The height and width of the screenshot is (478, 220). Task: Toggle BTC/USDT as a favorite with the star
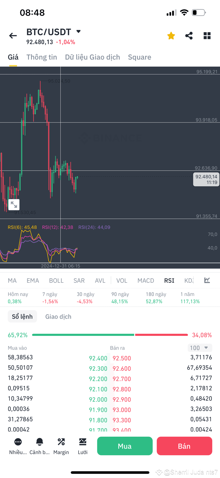point(171,35)
